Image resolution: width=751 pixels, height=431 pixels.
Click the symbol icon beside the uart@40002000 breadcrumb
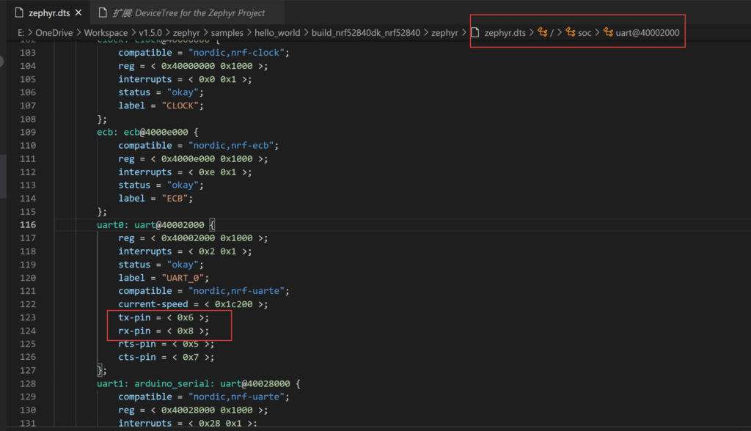(608, 32)
